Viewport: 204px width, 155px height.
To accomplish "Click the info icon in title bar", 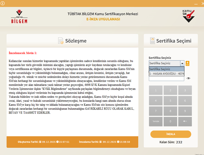I will [3, 3].
